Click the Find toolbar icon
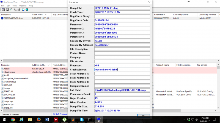The width and height of the screenshot is (220, 123). tap(23, 10)
